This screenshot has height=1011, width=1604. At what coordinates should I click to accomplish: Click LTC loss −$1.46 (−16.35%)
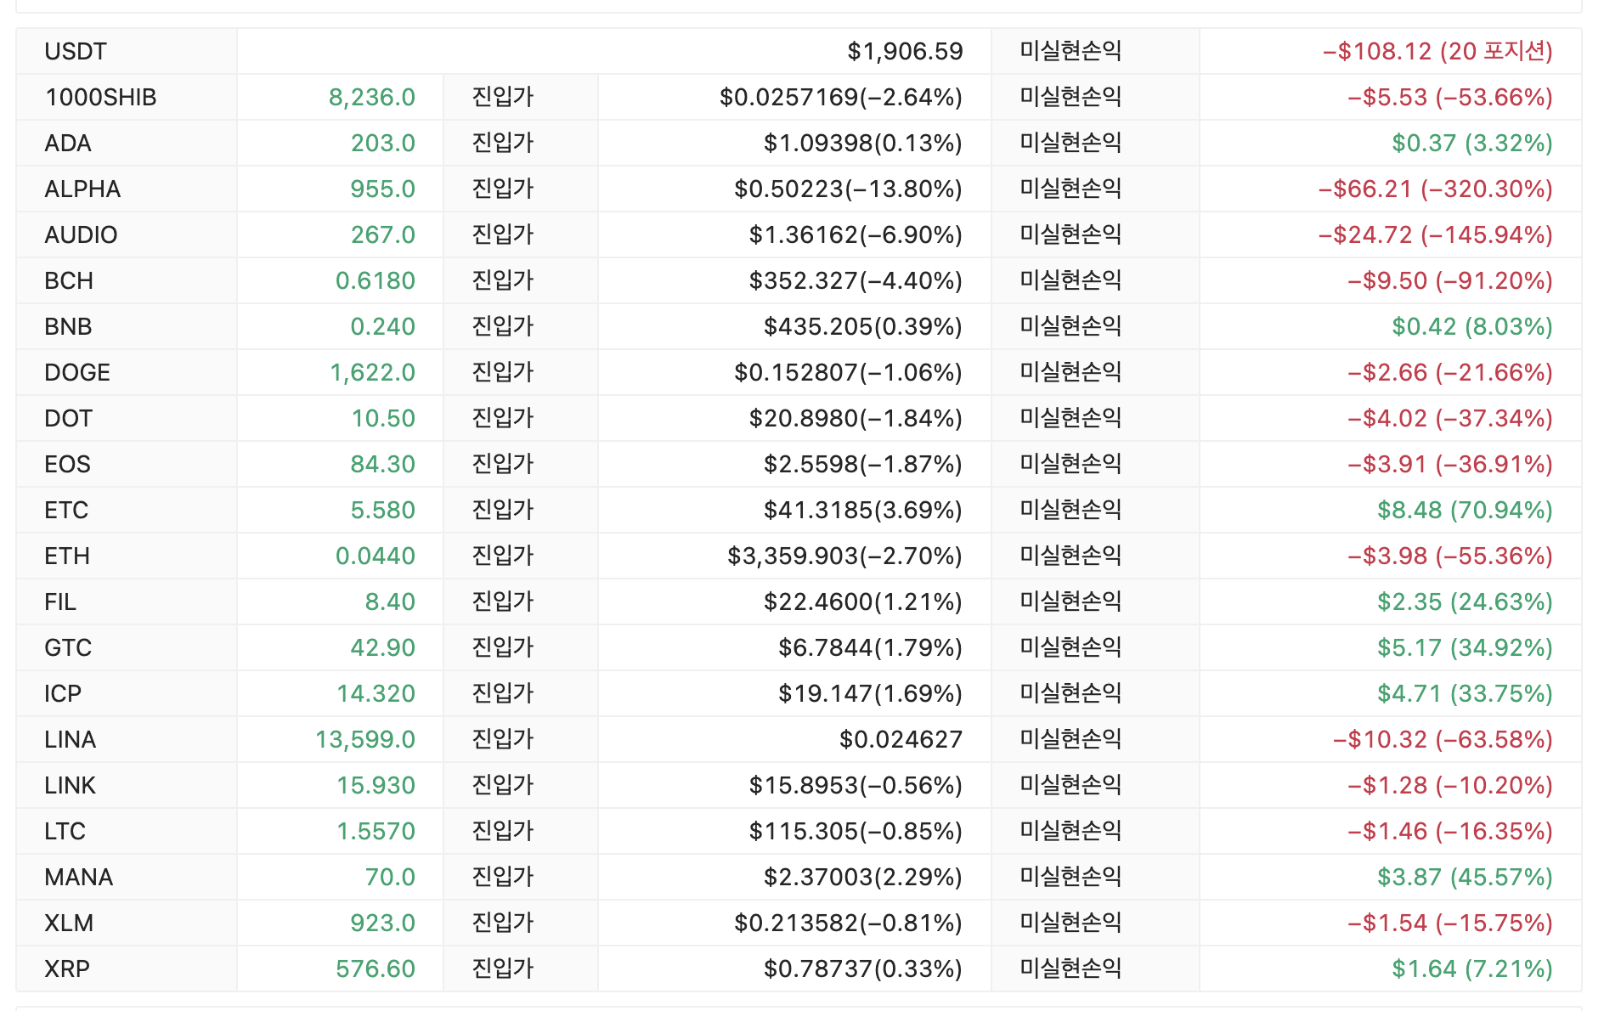click(x=1450, y=832)
